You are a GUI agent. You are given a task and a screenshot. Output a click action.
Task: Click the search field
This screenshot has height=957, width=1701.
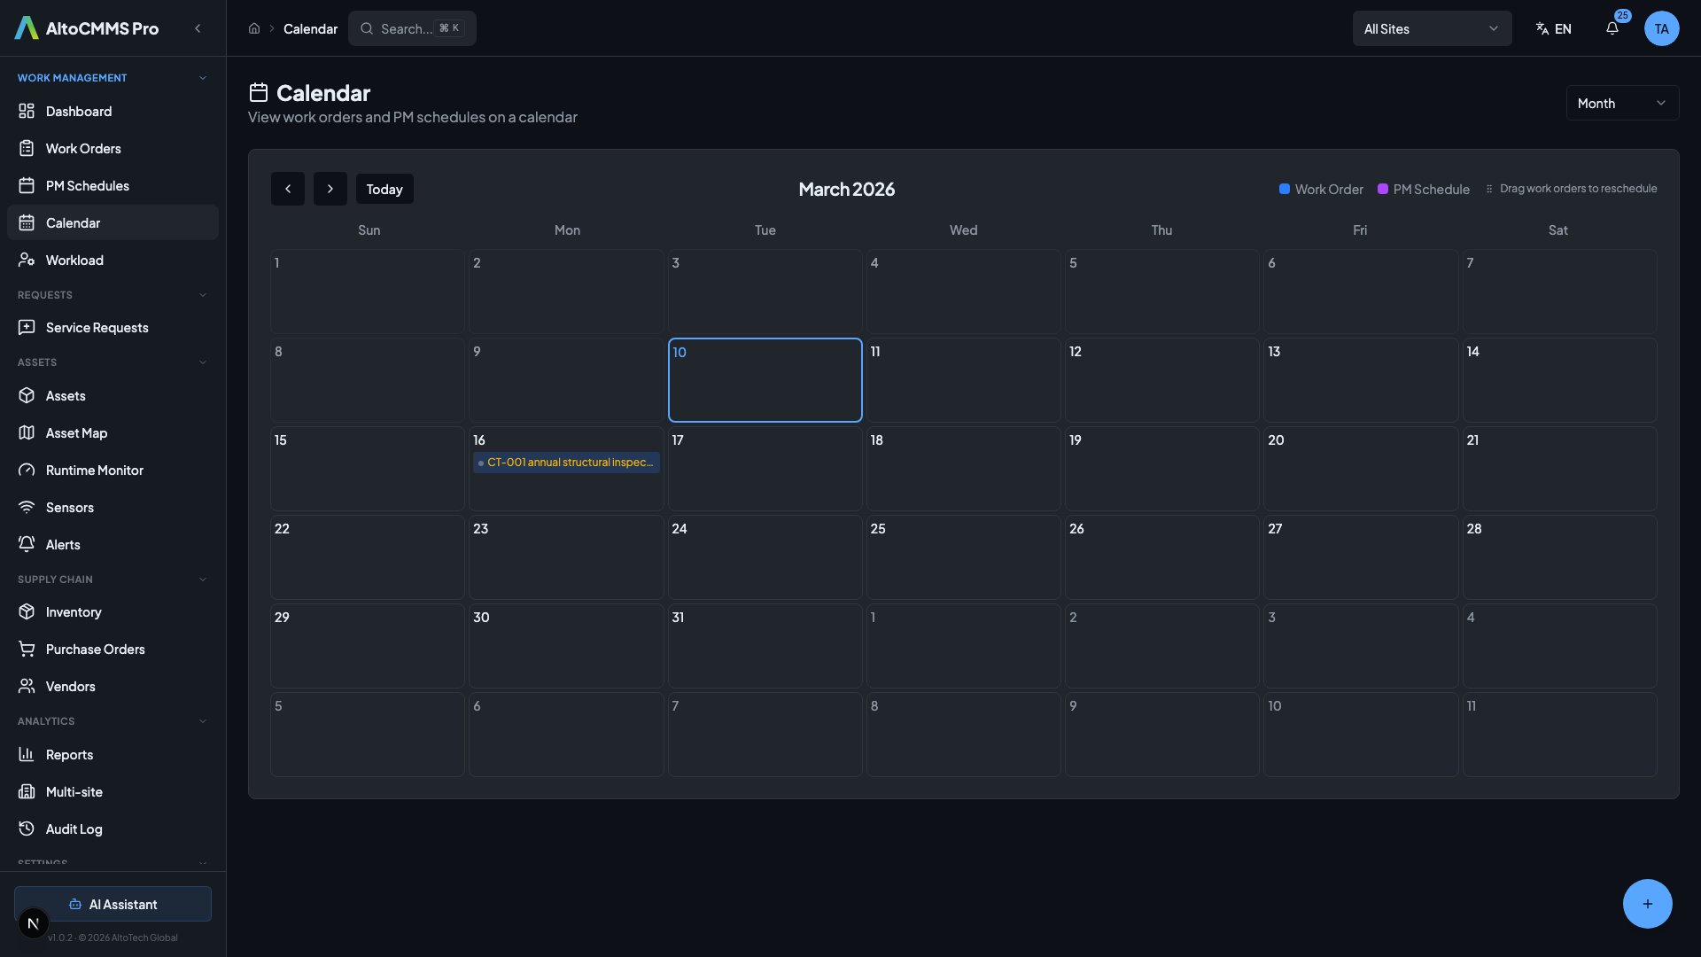411,28
